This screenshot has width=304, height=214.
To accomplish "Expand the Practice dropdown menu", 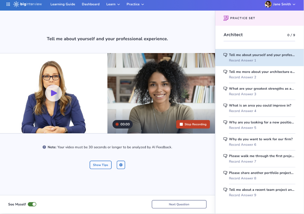I will (135, 4).
